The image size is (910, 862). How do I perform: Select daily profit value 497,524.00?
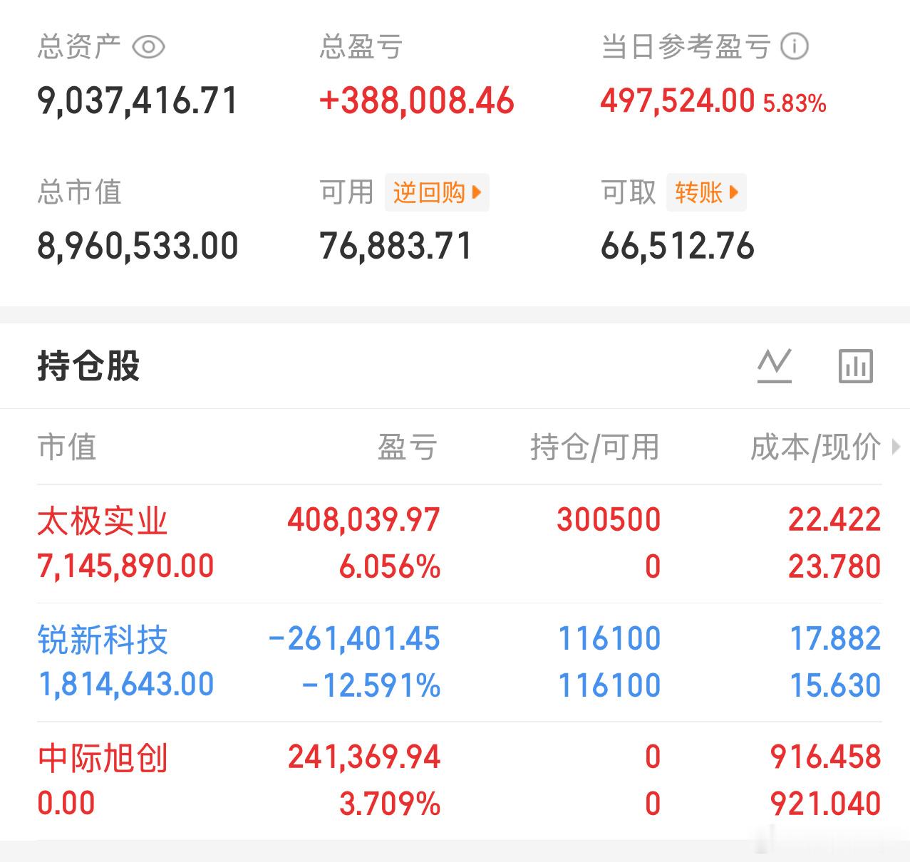pyautogui.click(x=677, y=100)
